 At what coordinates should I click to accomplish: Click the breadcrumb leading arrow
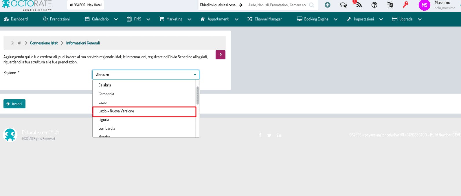pos(12,43)
